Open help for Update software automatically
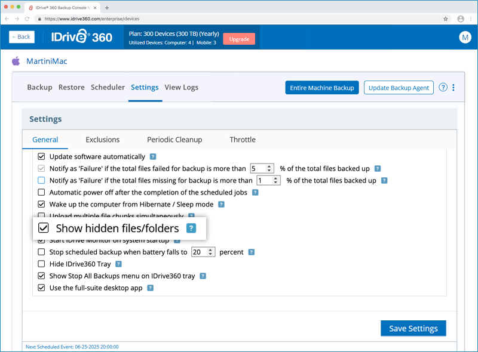This screenshot has height=352, width=478. point(153,157)
